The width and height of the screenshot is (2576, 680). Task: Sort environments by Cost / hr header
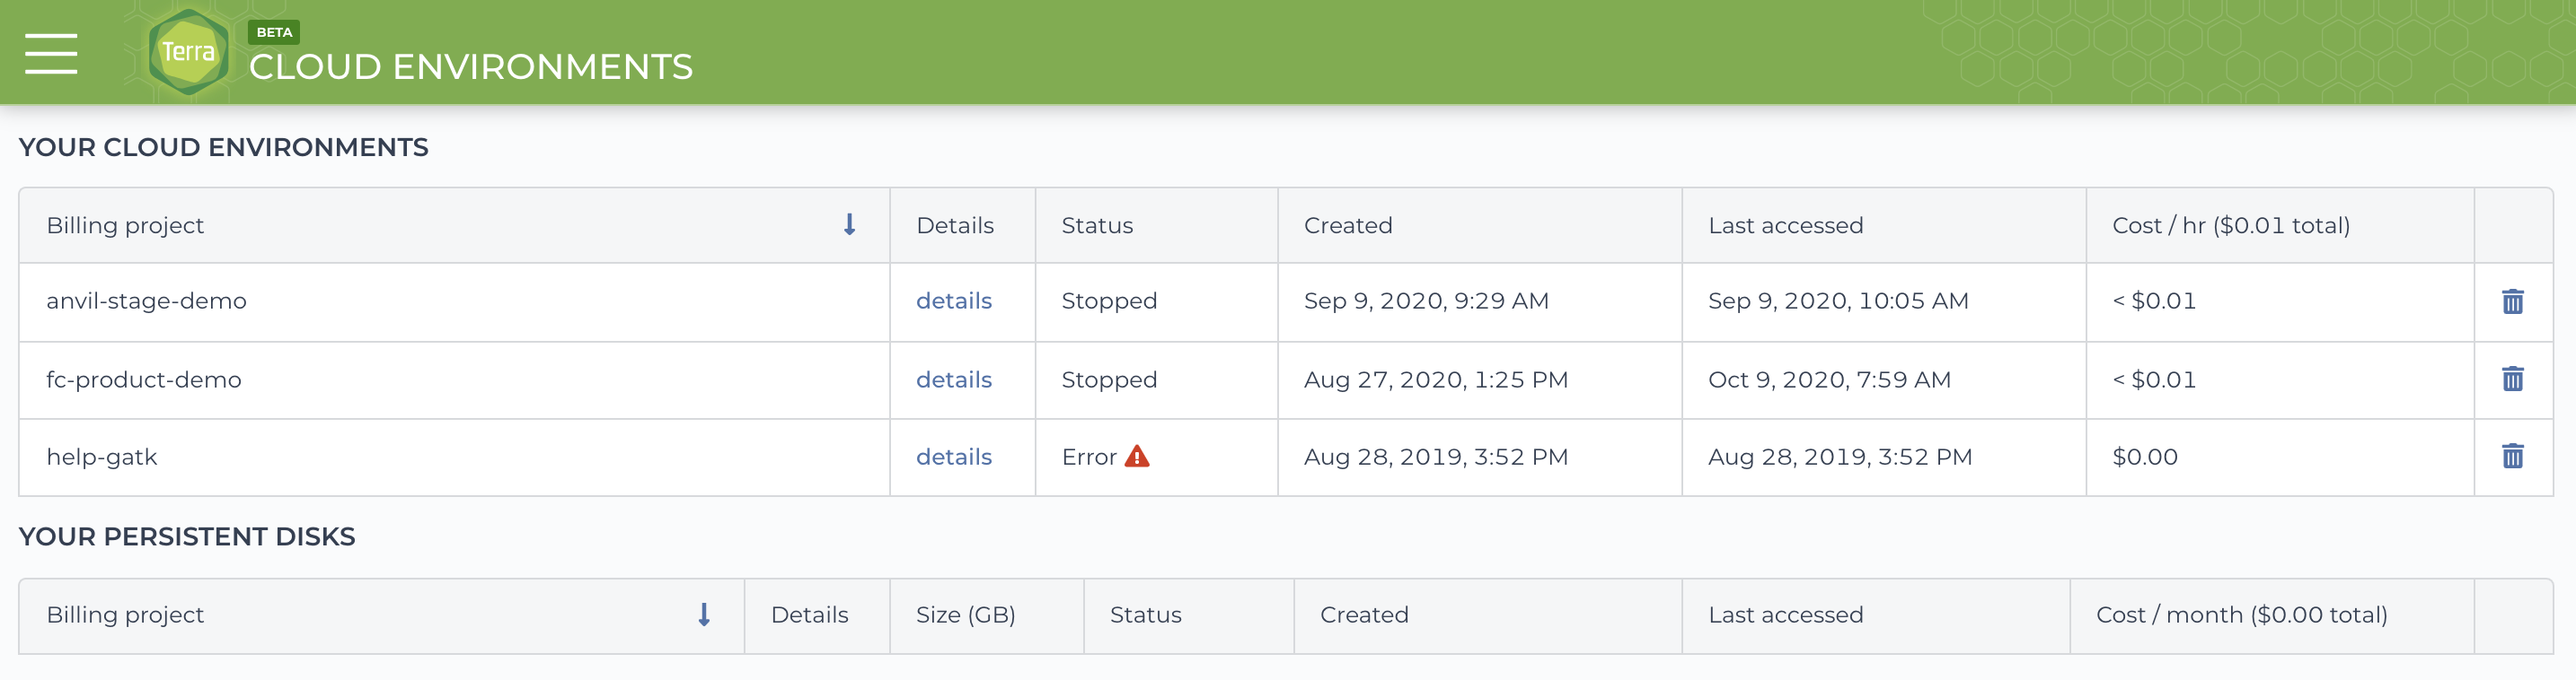tap(2230, 226)
